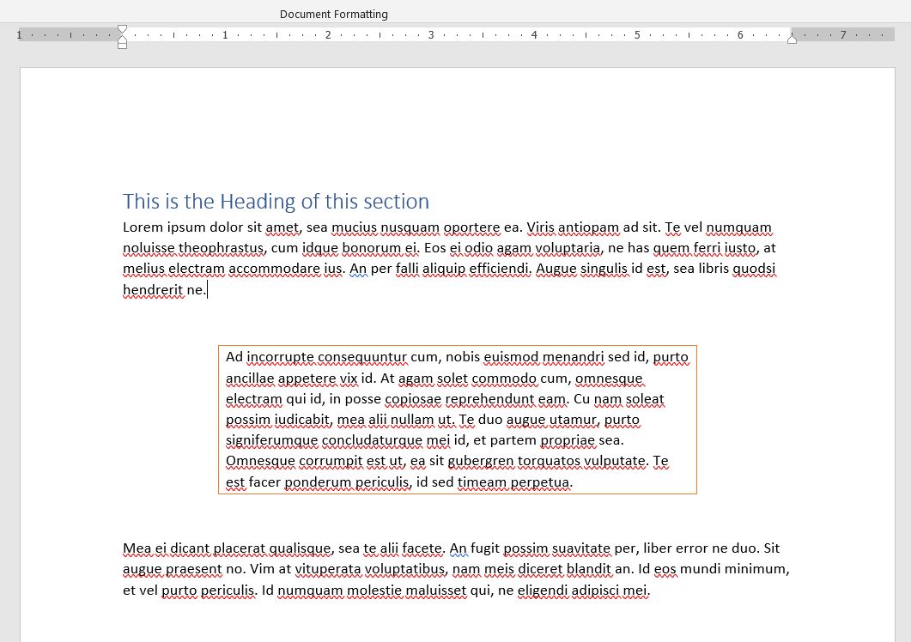Select the First Line Indent marker on the ruler
The width and height of the screenshot is (911, 642).
pyautogui.click(x=122, y=28)
